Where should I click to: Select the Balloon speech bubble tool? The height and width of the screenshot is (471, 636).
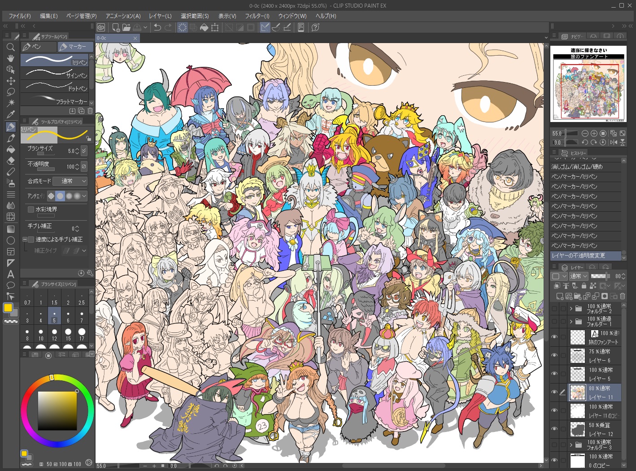pyautogui.click(x=11, y=285)
